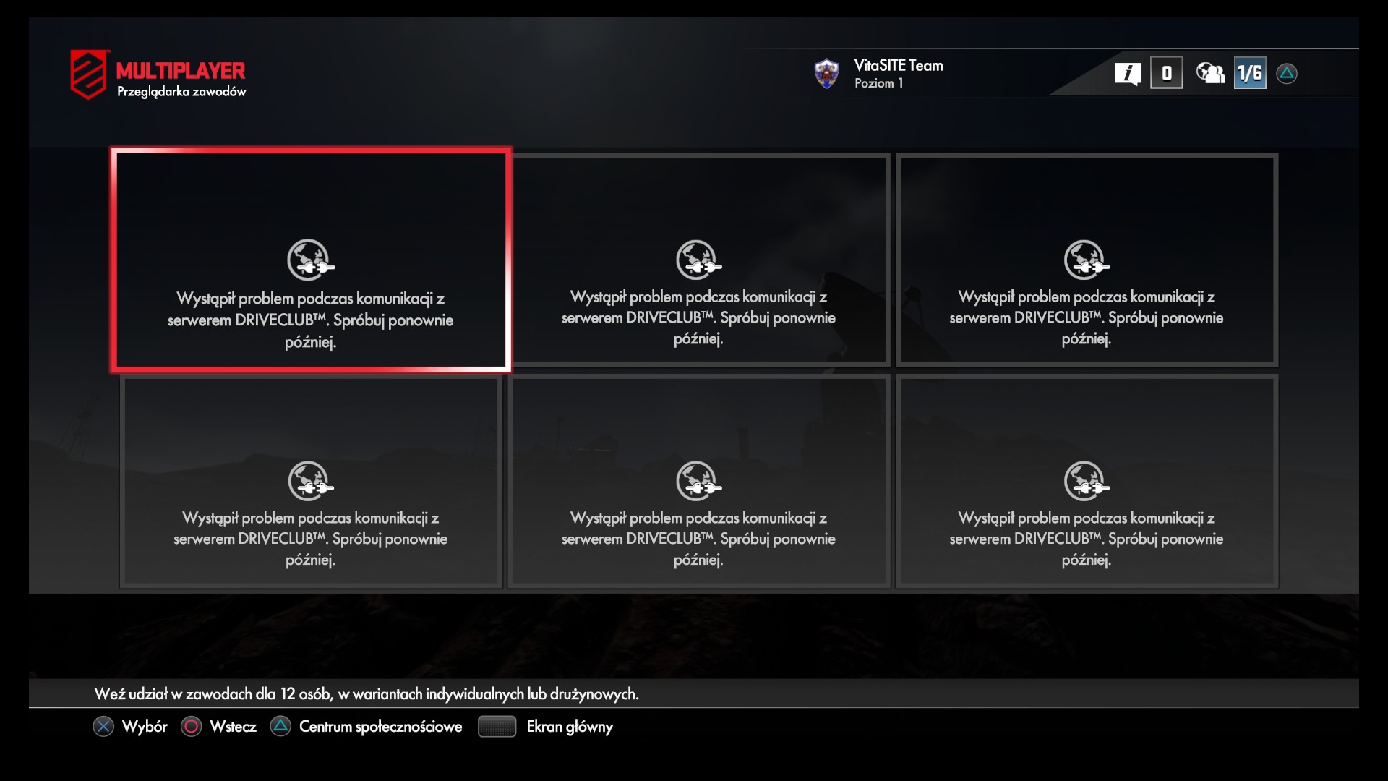Select the bottom-right event tile

pyautogui.click(x=1087, y=481)
